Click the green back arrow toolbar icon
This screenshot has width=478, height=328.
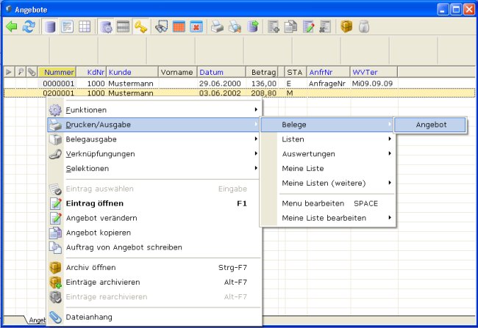pos(12,26)
